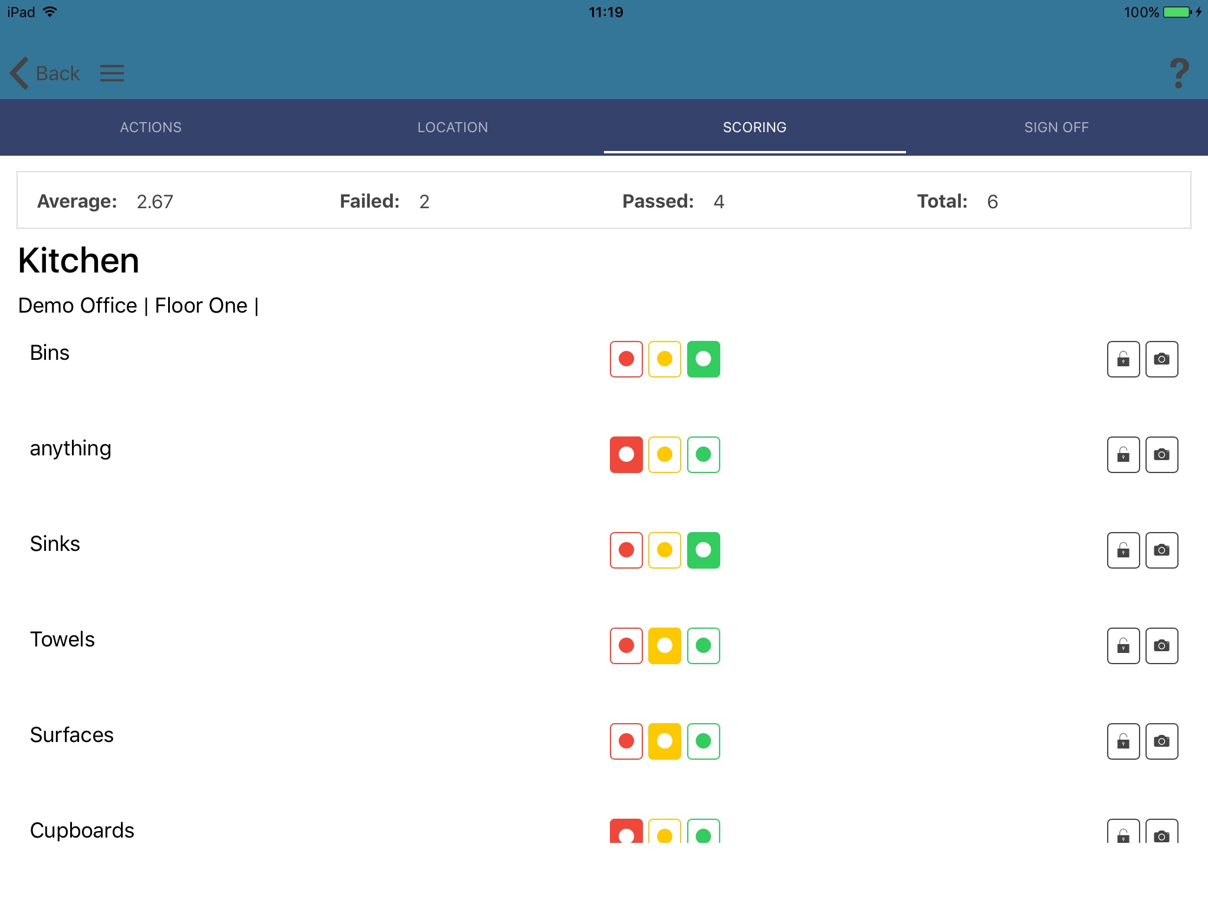The image size is (1208, 906).
Task: Score Sinks as amber
Action: pyautogui.click(x=665, y=550)
